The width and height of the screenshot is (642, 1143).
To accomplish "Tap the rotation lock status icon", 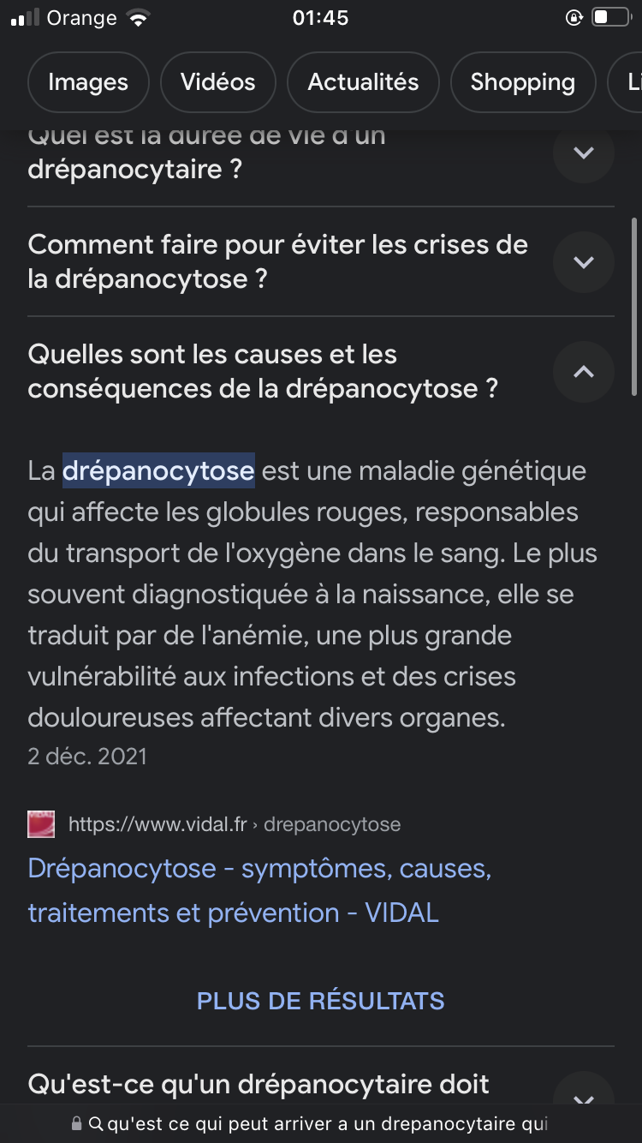I will (x=574, y=18).
